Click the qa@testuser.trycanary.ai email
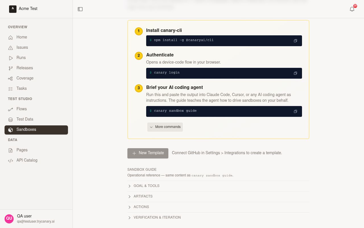This screenshot has width=364, height=228. click(x=36, y=221)
